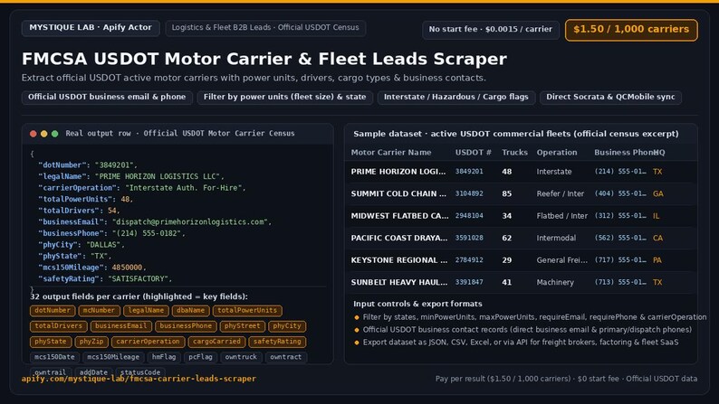Click USDOT number 2948104

pos(469,215)
